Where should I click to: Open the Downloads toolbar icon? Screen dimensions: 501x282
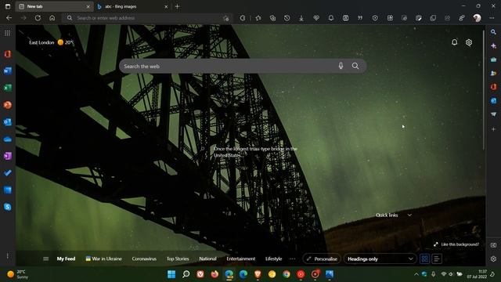(301, 18)
